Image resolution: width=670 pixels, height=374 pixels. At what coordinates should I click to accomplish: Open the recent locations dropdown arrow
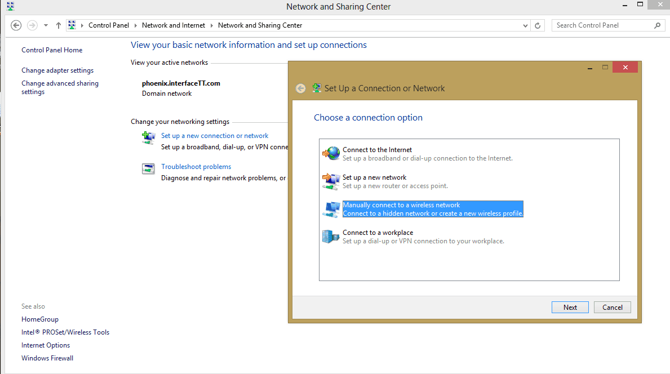[x=45, y=25]
